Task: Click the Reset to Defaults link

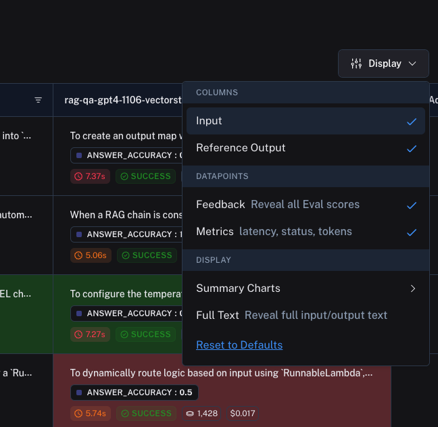Action: tap(239, 345)
